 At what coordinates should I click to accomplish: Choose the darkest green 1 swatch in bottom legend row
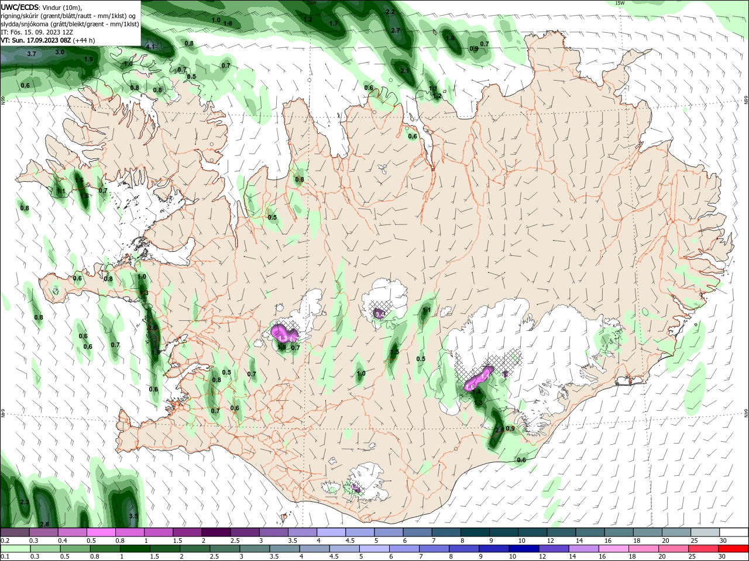(135, 549)
